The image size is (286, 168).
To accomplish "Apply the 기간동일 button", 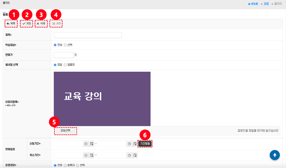I will click(145, 143).
